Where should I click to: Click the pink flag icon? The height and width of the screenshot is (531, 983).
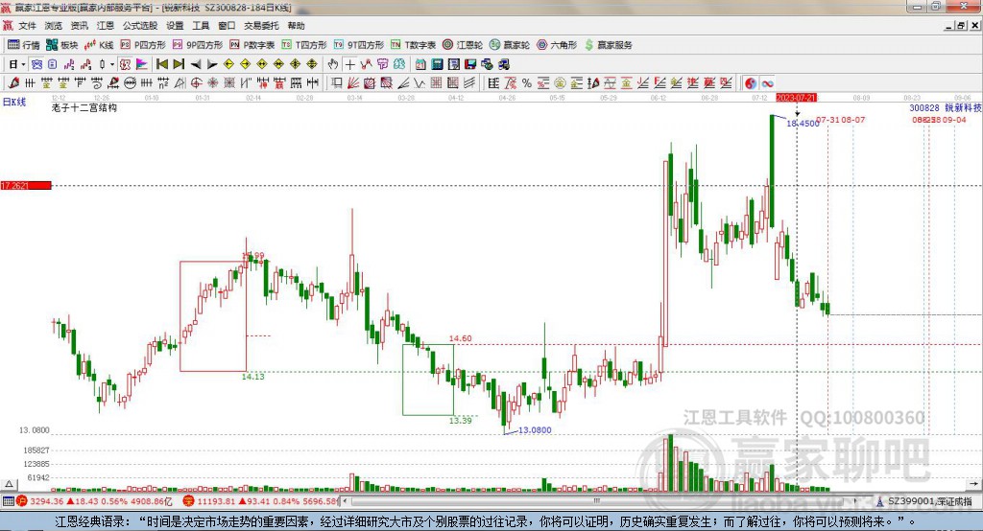[142, 64]
